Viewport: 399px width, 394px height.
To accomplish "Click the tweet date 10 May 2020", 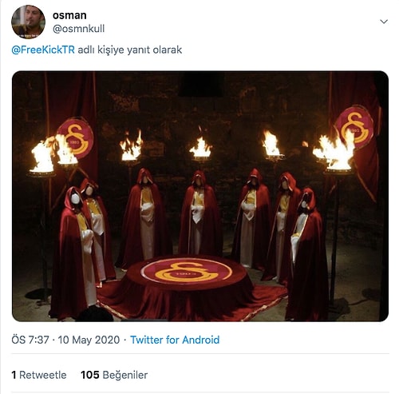I will coord(89,340).
